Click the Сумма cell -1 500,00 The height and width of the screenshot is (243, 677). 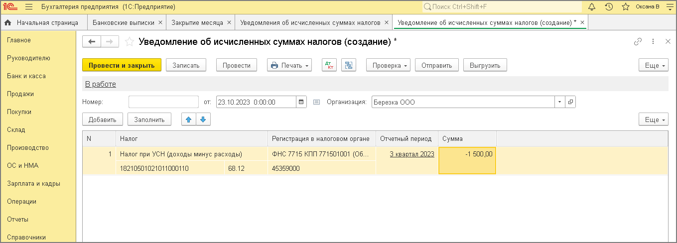467,160
